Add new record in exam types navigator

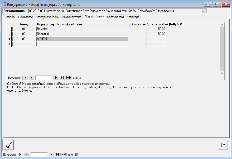[x=69, y=78]
